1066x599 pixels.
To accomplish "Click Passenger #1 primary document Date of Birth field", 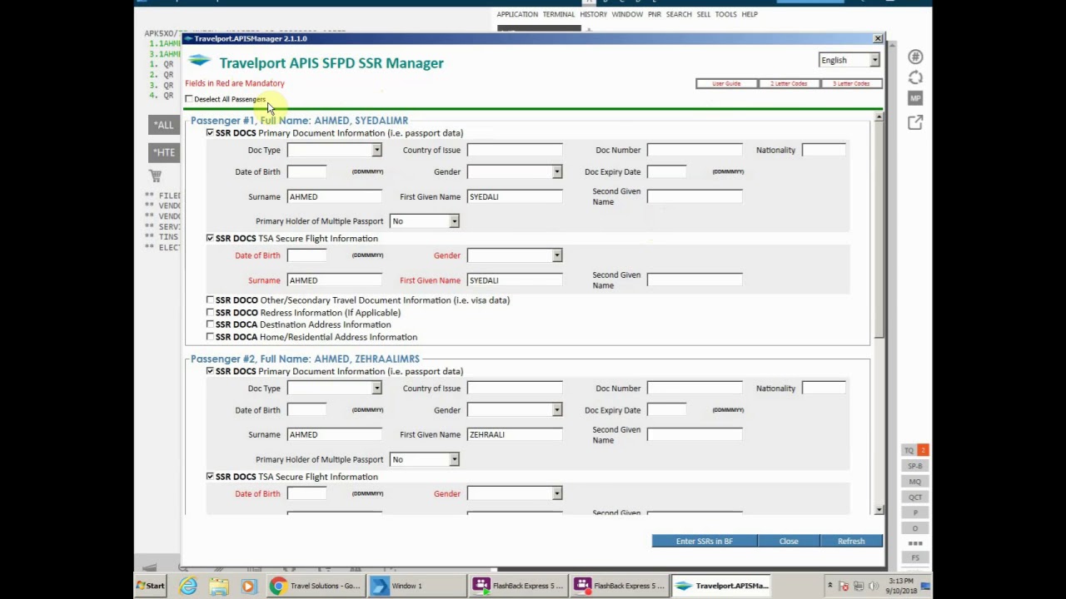I will point(306,171).
